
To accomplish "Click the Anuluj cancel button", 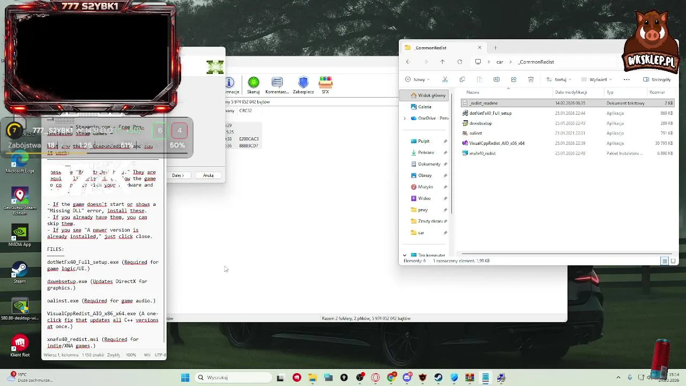I will 208,175.
